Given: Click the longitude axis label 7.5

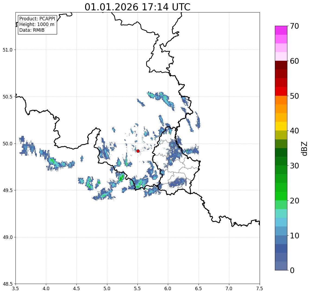Looking at the screenshot, I should tap(260, 288).
